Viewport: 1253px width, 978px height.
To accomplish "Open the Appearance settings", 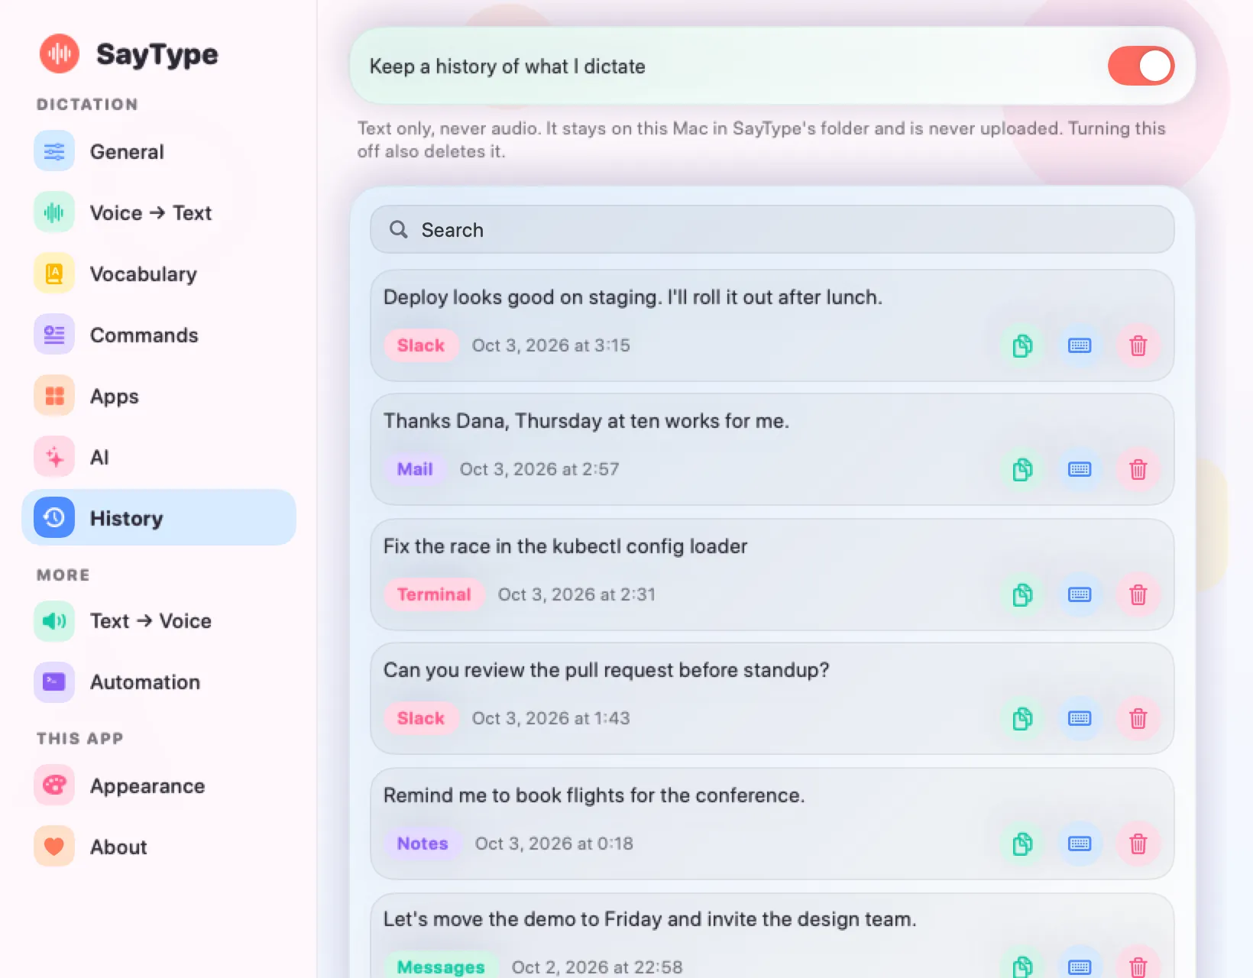I will (159, 785).
